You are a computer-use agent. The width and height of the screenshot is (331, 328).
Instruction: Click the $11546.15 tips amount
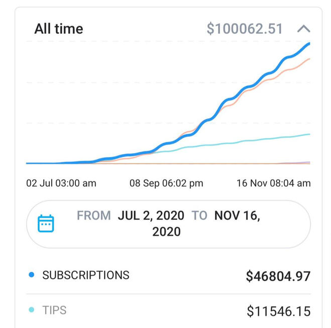point(278,311)
